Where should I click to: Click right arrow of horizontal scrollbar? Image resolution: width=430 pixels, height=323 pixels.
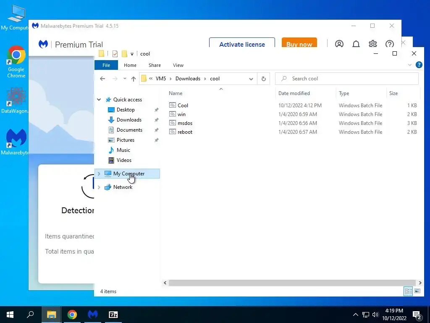coord(420,283)
